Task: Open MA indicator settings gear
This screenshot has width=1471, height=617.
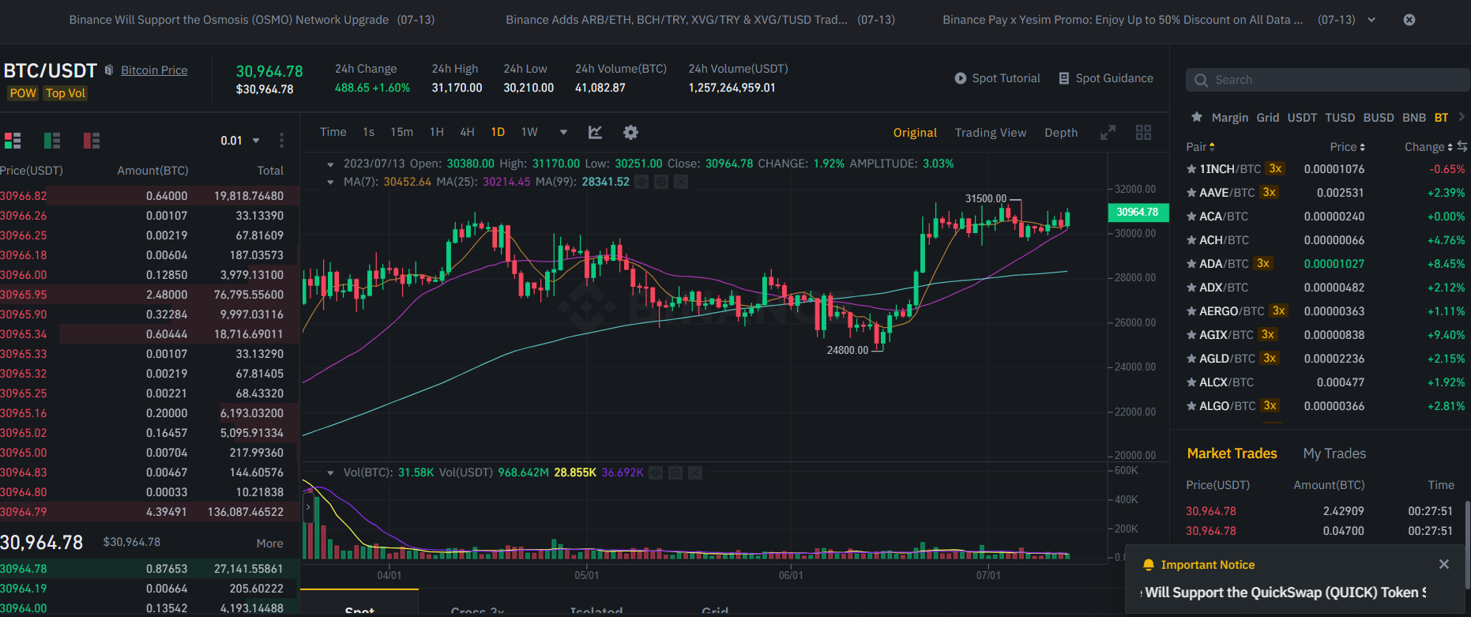Action: click(x=661, y=182)
